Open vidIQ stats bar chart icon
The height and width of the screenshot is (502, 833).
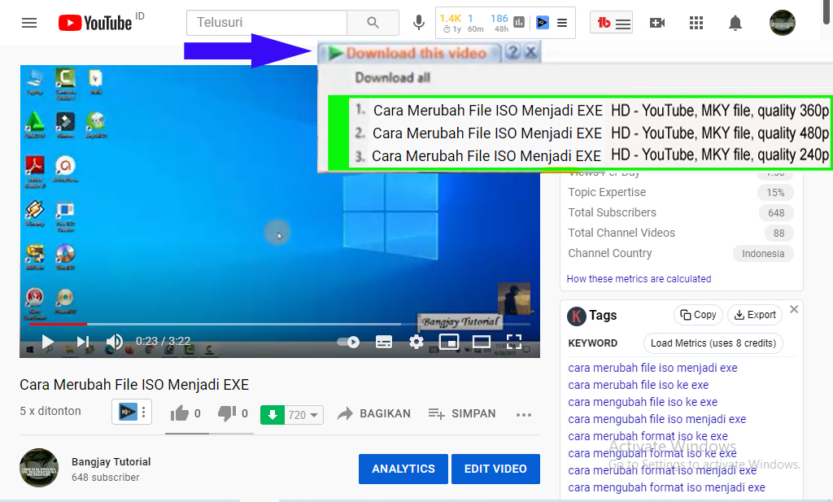(519, 22)
